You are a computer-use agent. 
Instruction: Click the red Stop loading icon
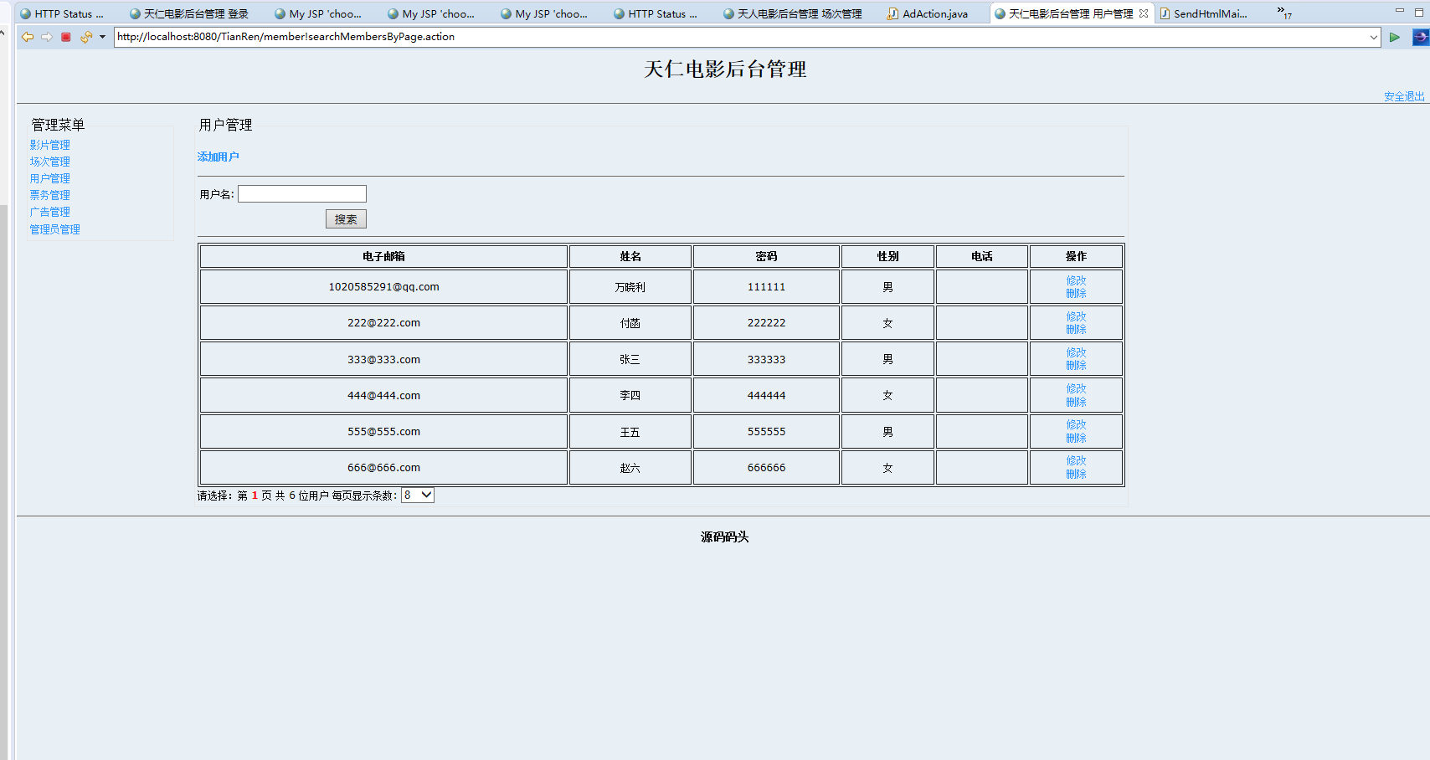pyautogui.click(x=65, y=37)
